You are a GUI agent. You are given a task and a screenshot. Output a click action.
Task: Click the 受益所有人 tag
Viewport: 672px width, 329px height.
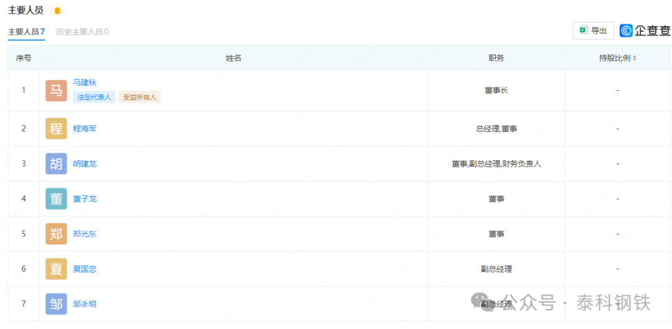pyautogui.click(x=140, y=97)
